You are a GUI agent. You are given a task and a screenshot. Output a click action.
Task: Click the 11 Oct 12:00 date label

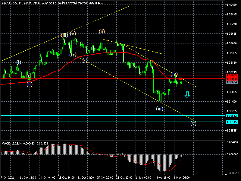click(28, 177)
